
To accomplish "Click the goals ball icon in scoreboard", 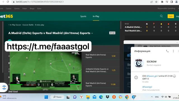I will click(x=147, y=24).
